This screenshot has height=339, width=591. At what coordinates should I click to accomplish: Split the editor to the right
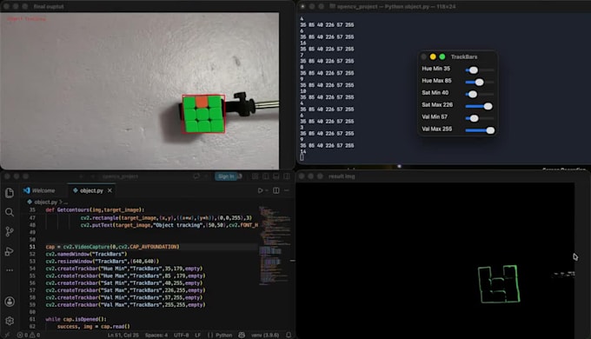pyautogui.click(x=276, y=190)
